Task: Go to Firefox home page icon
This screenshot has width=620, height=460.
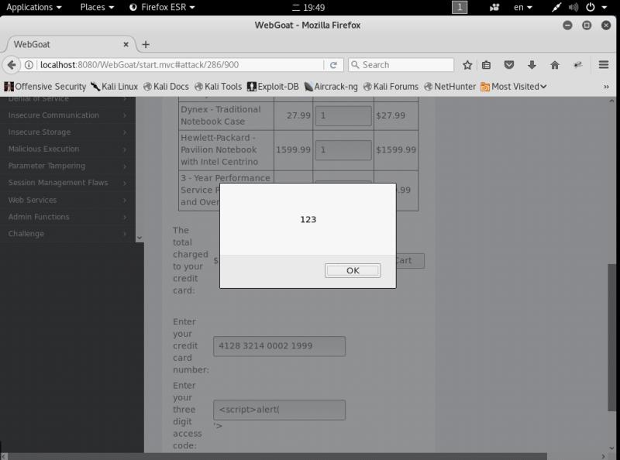Action: click(x=555, y=65)
